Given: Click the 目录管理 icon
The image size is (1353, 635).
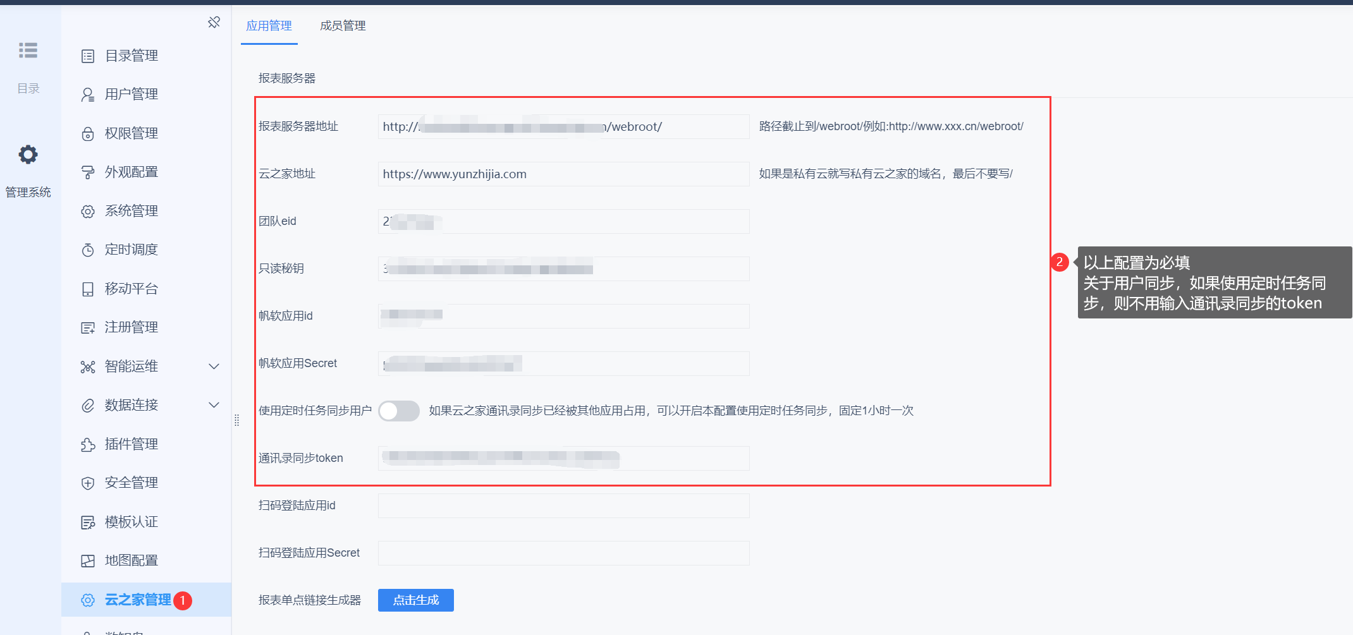Looking at the screenshot, I should pyautogui.click(x=88, y=56).
